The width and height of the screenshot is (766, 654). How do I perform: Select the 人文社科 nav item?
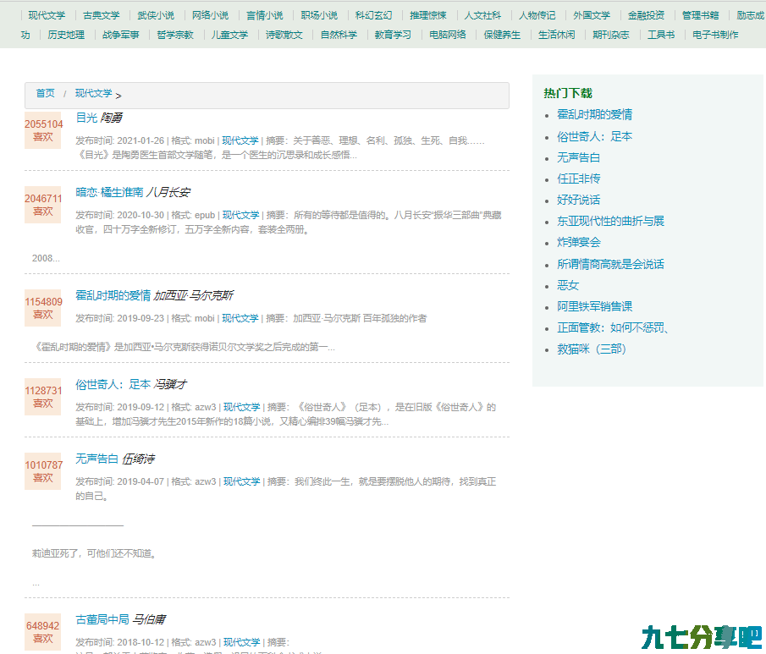[x=482, y=15]
